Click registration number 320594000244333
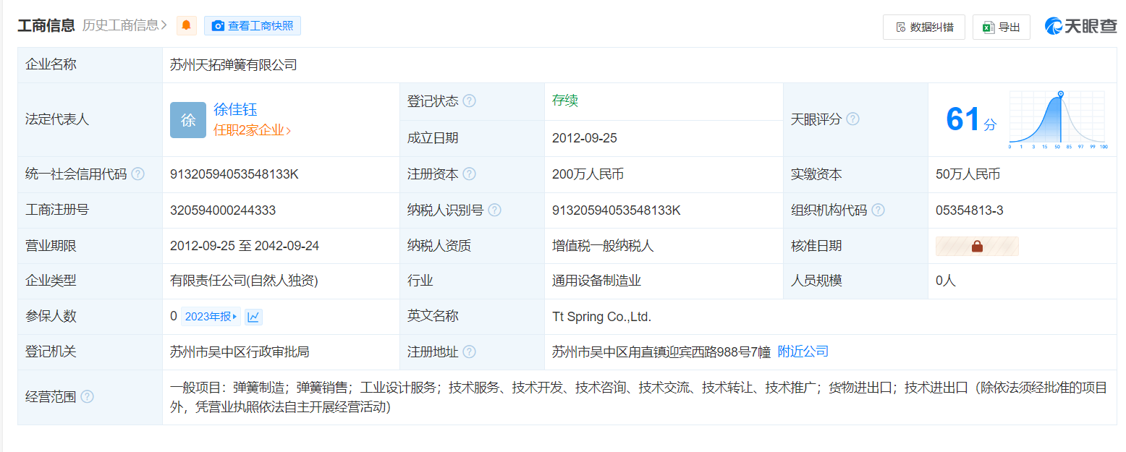Image resolution: width=1126 pixels, height=452 pixels. click(223, 210)
